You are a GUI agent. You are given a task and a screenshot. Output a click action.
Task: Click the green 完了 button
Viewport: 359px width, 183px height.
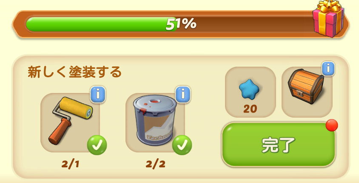(279, 145)
